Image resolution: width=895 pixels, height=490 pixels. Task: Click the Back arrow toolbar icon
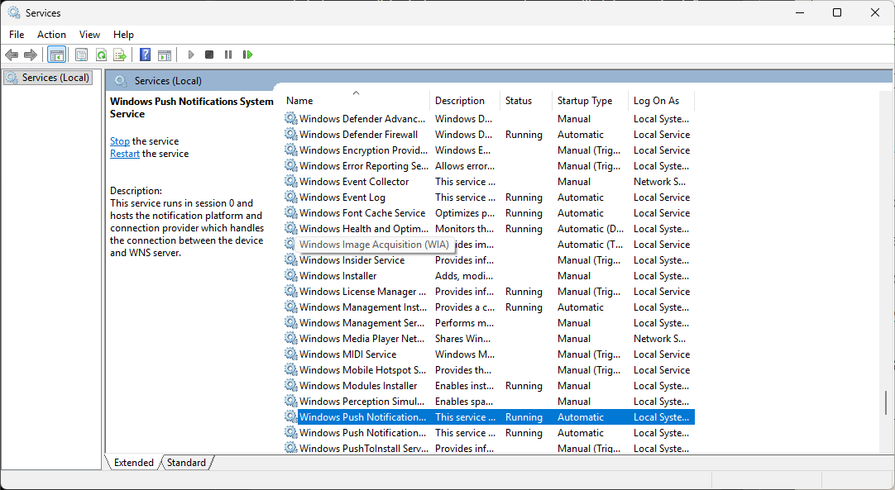tap(12, 55)
